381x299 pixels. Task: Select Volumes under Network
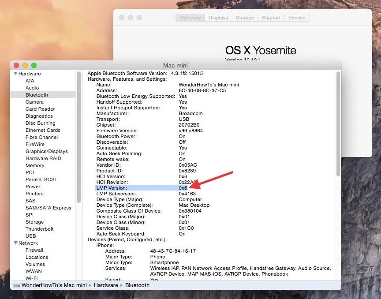35,264
